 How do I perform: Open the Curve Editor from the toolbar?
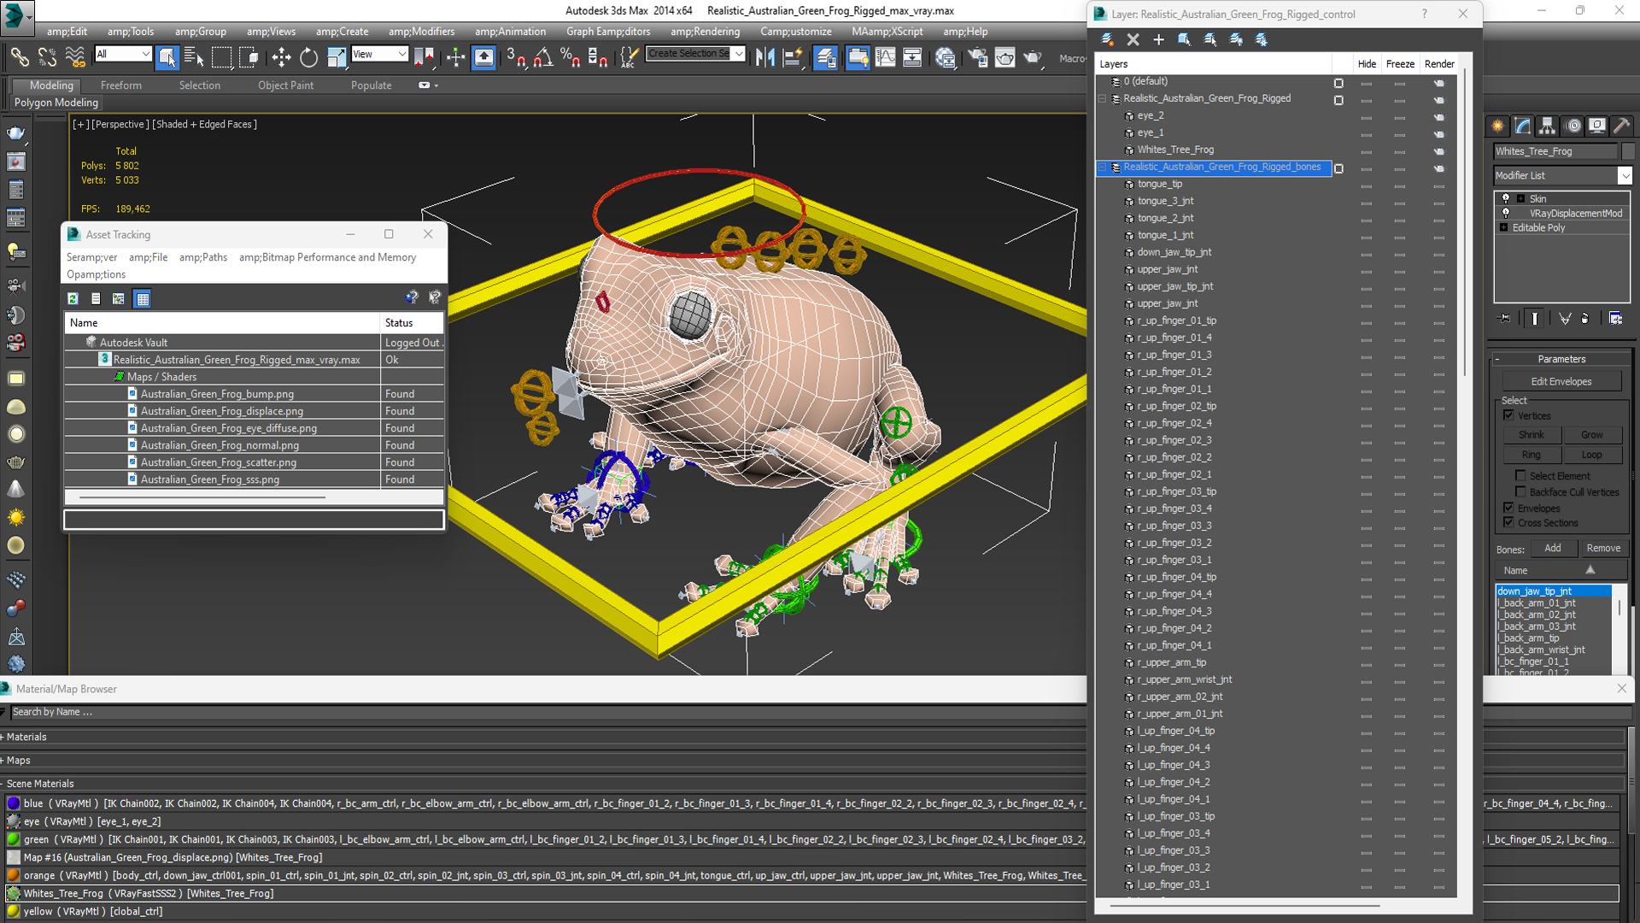886,57
